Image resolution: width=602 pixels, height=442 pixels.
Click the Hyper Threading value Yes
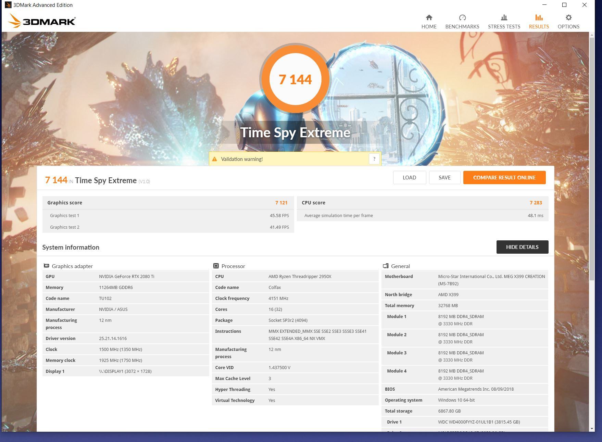coord(272,389)
